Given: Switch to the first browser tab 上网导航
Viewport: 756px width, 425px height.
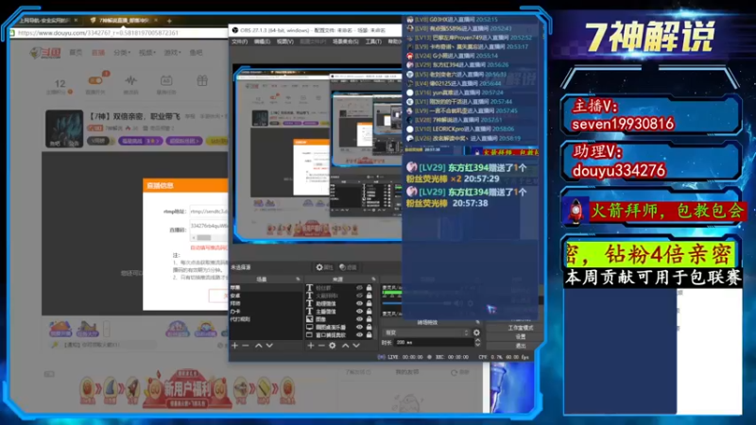Looking at the screenshot, I should 47,20.
